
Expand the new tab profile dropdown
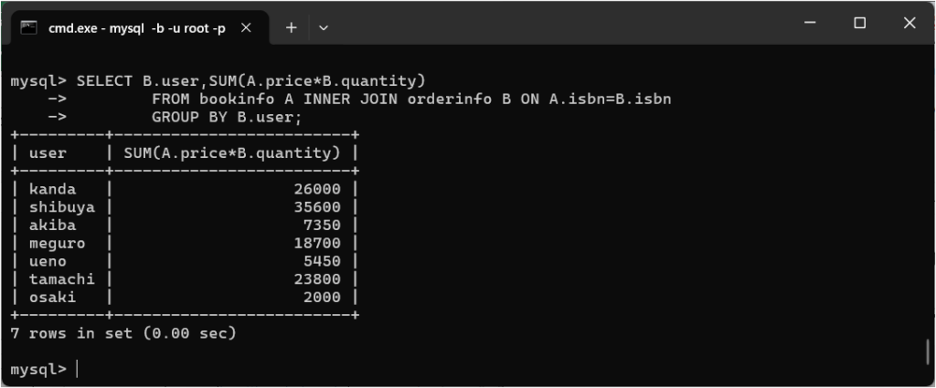pos(323,27)
